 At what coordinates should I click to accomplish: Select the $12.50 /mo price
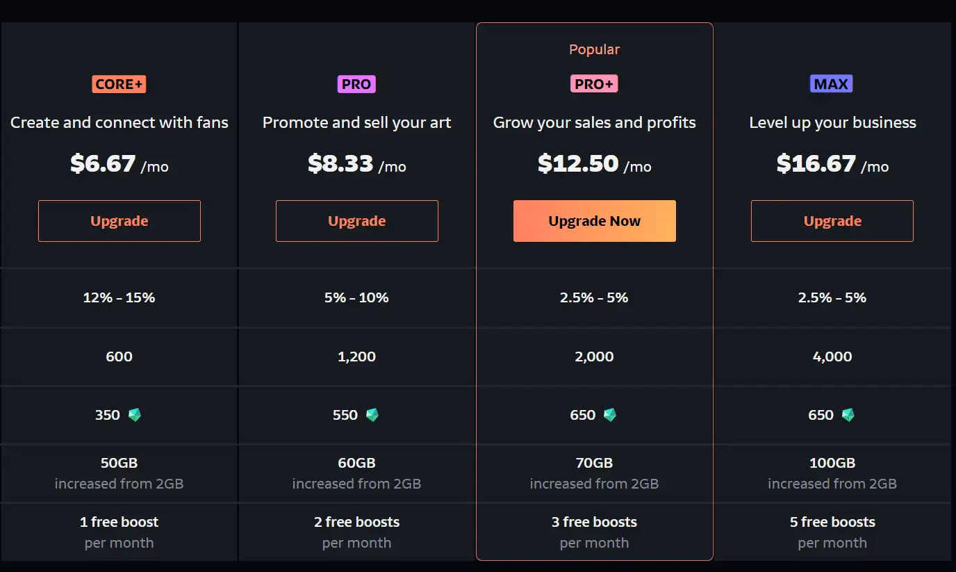(594, 164)
